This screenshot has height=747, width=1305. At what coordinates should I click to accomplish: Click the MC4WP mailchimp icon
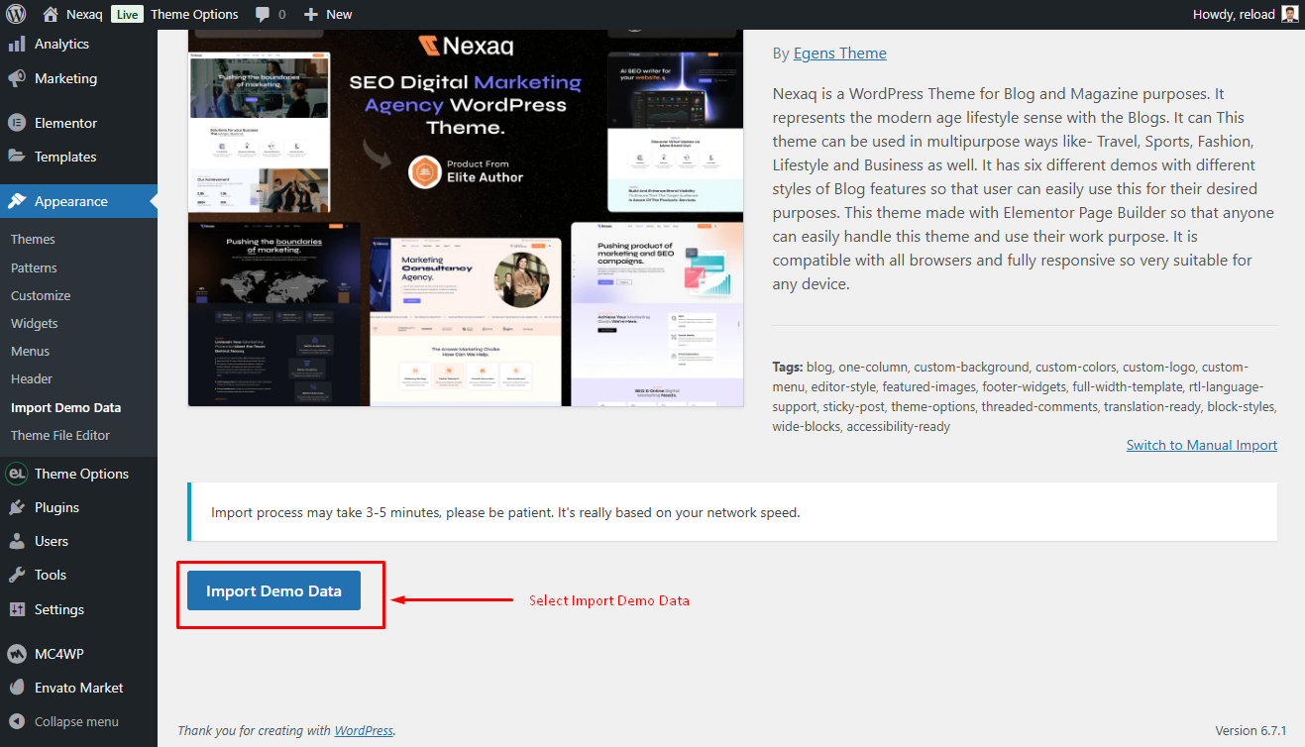[x=17, y=654]
